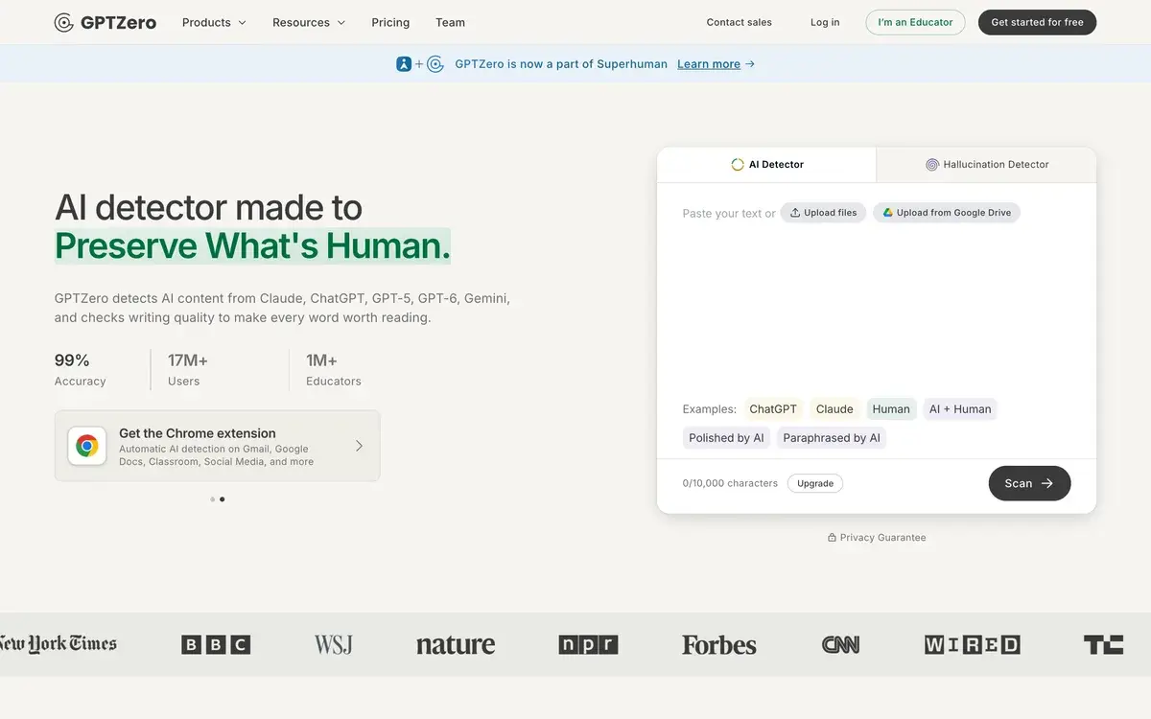Click the Forbes logo

[x=719, y=645]
